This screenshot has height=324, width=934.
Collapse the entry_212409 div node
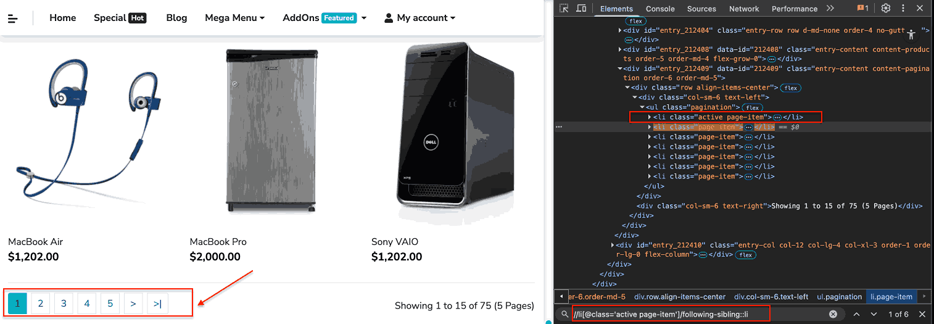click(620, 69)
